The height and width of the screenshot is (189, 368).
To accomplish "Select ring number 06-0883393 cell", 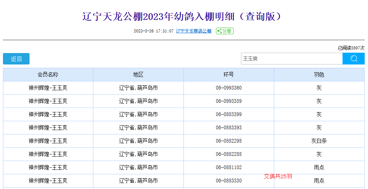I will click(229, 127).
